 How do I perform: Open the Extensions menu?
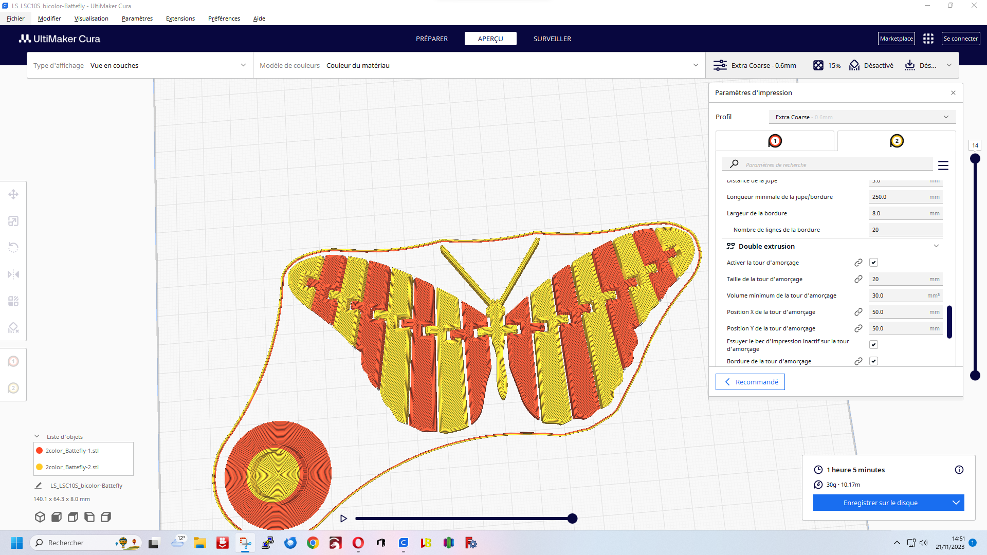click(x=180, y=18)
